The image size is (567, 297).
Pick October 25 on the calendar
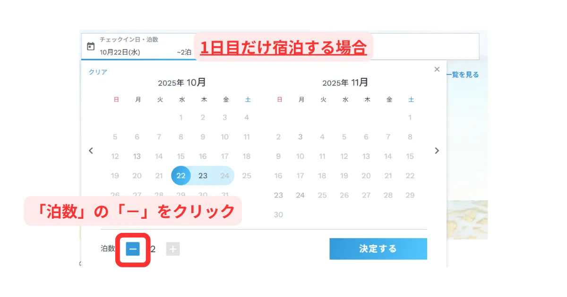click(x=247, y=176)
